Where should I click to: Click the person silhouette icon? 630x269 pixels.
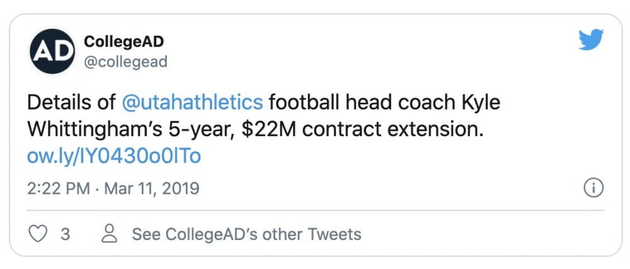coord(110,234)
